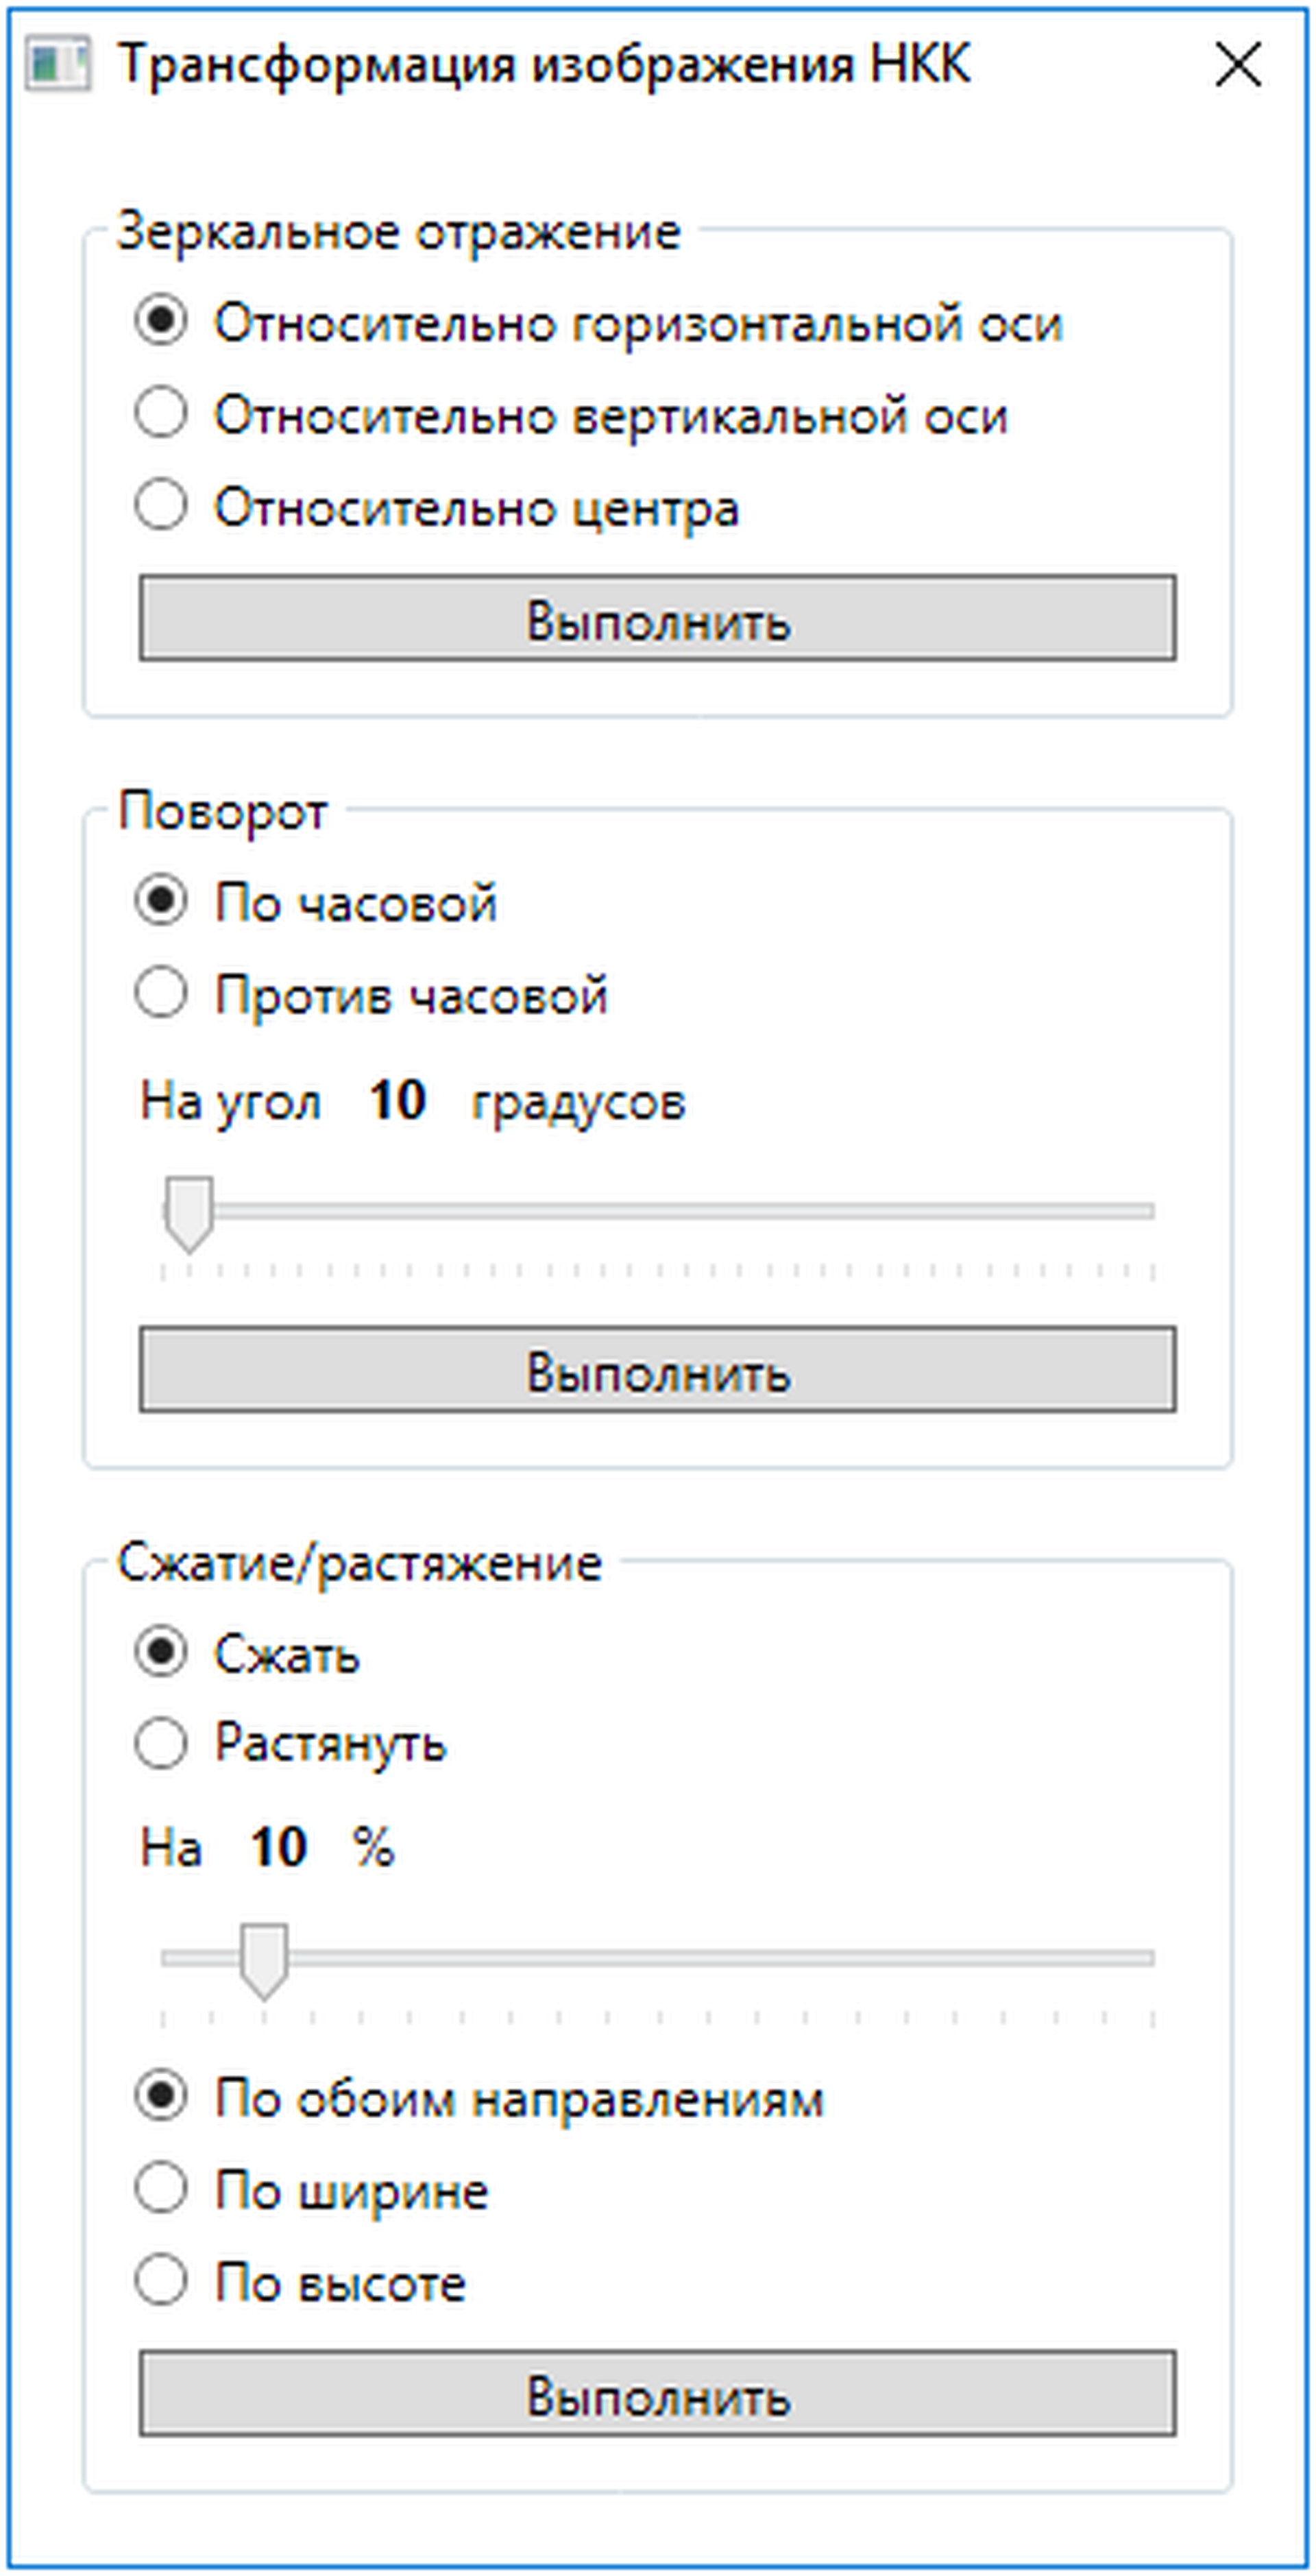Screen dimensions: 1316x2576
Task: Click the rotation angle value 10
Action: (397, 1101)
